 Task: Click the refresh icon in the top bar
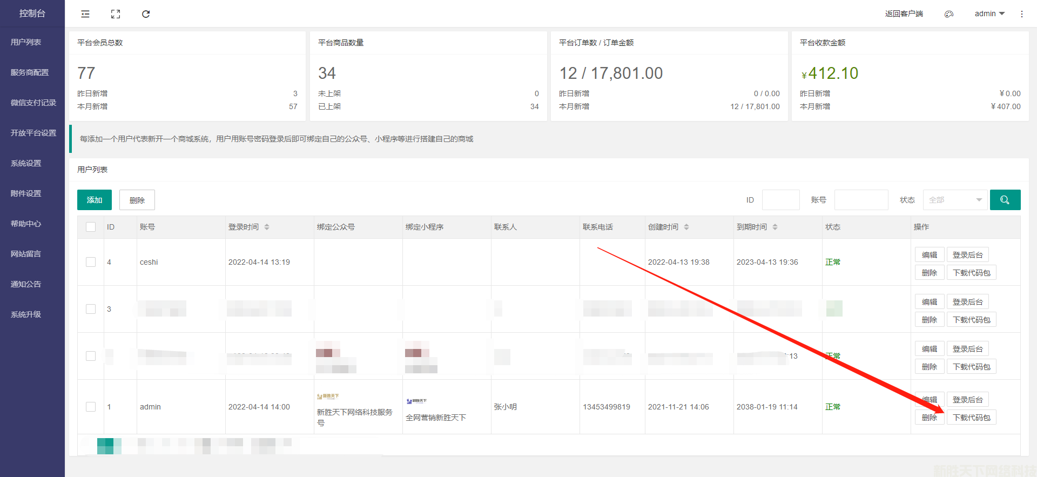click(146, 14)
